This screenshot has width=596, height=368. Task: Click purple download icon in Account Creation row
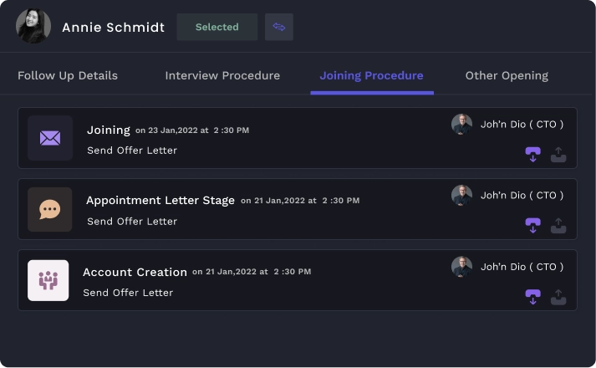click(532, 297)
